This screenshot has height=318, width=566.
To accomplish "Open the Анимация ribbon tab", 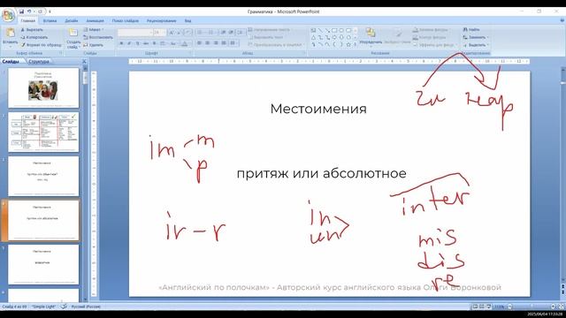I will point(95,21).
